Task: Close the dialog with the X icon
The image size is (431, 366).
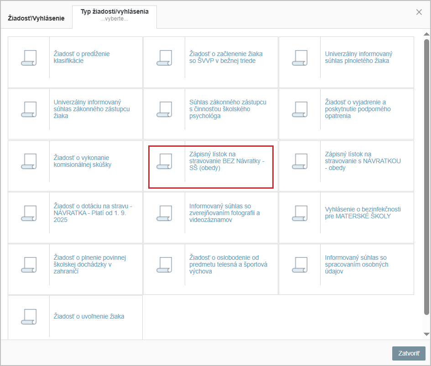Action: pos(419,12)
